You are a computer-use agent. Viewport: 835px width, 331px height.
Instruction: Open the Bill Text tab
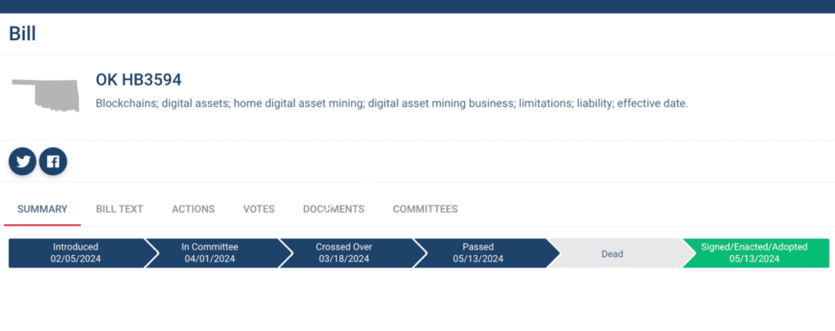(x=119, y=210)
